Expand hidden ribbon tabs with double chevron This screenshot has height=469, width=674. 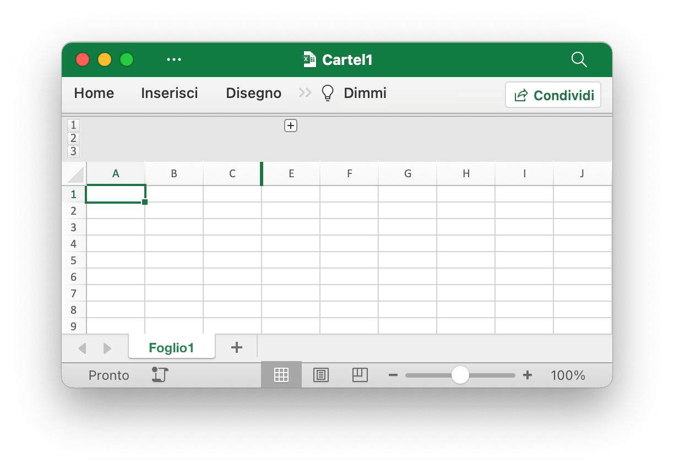pos(305,93)
